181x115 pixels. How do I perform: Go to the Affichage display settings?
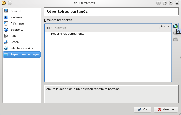coord(17,23)
